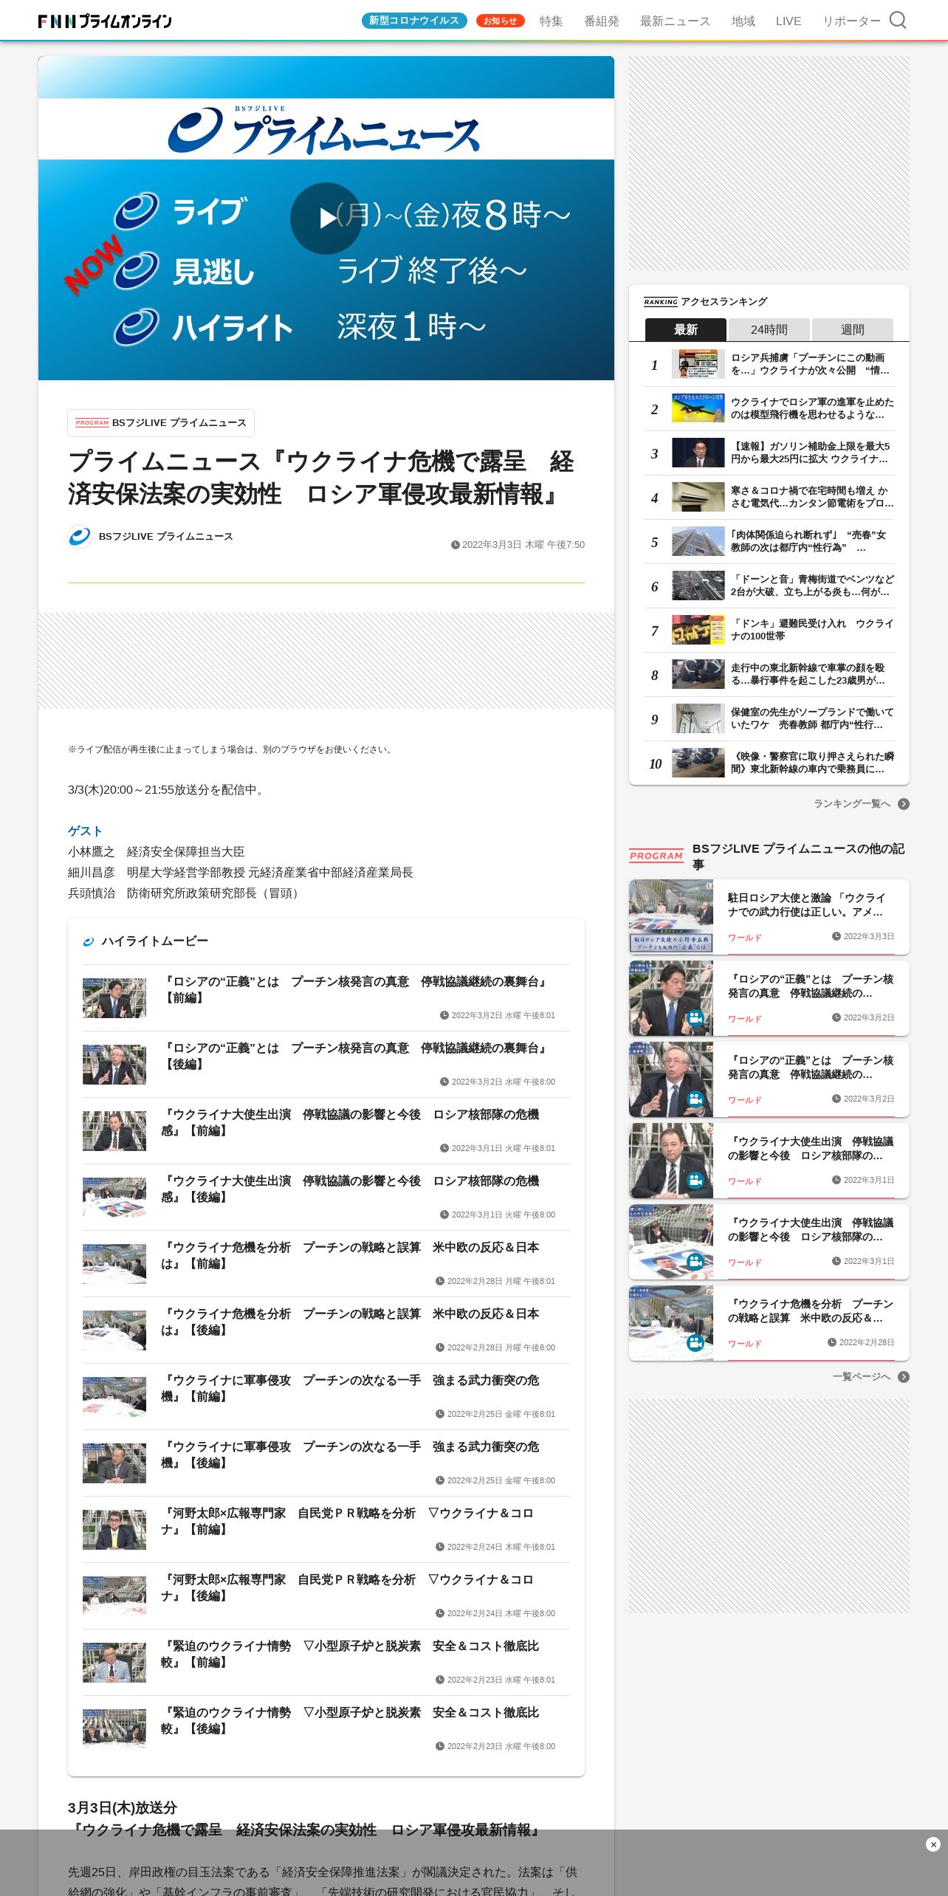Open rank 1 ロシア兵捕虜 article
This screenshot has height=1896, width=948.
[x=769, y=364]
